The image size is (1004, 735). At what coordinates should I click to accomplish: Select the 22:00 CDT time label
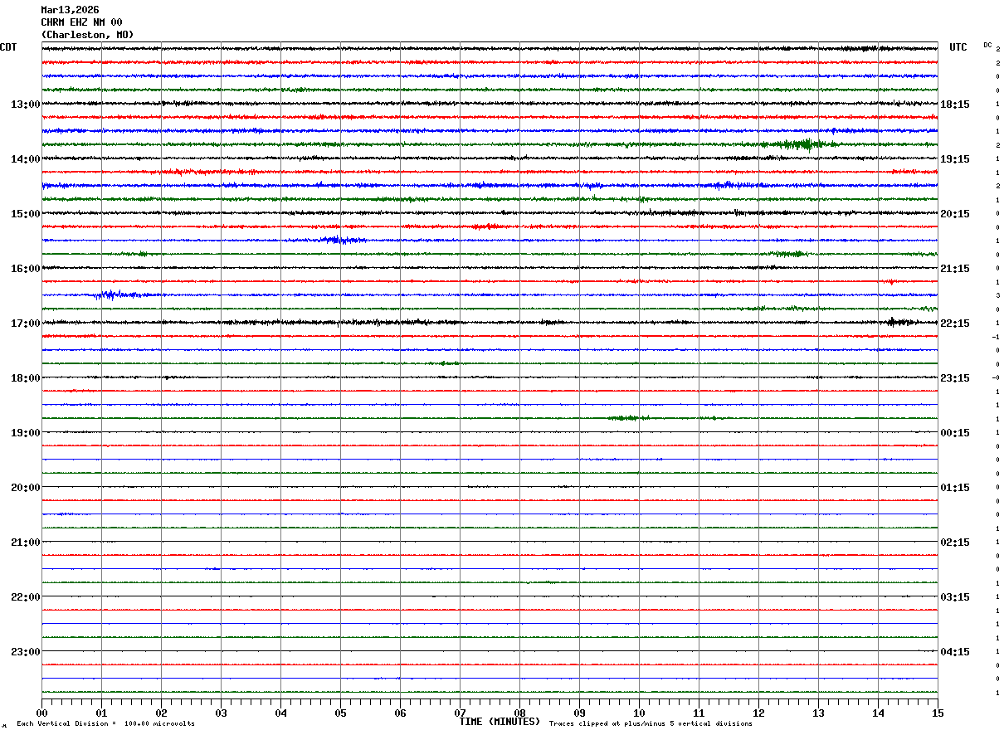click(26, 597)
